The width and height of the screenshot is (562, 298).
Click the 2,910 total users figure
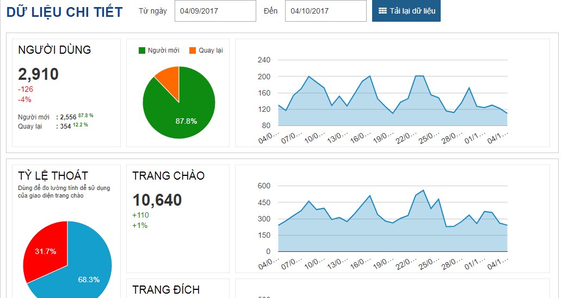click(x=38, y=74)
